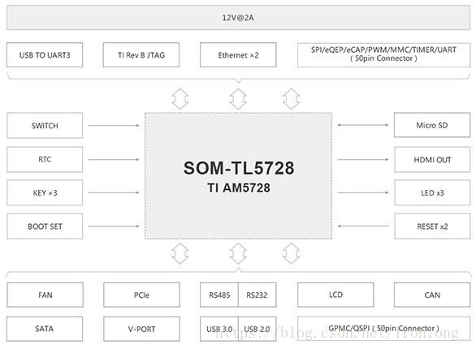Select the FAN block

coord(45,295)
